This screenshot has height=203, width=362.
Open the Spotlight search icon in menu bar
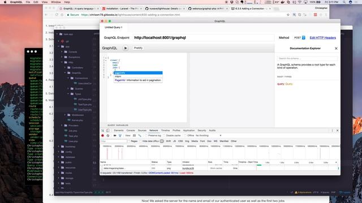pyautogui.click(x=344, y=2)
